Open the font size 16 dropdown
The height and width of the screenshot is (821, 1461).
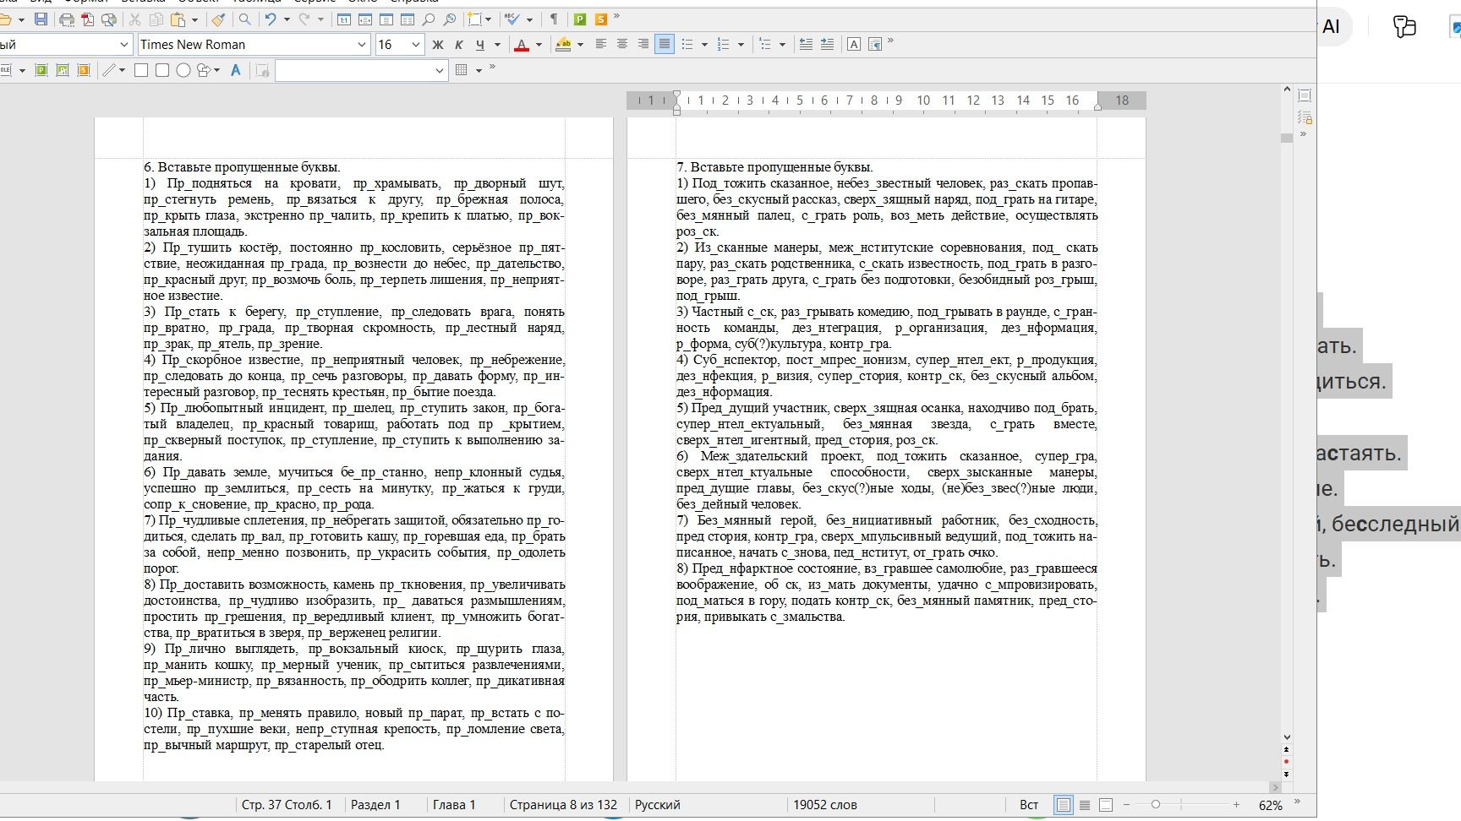(415, 45)
